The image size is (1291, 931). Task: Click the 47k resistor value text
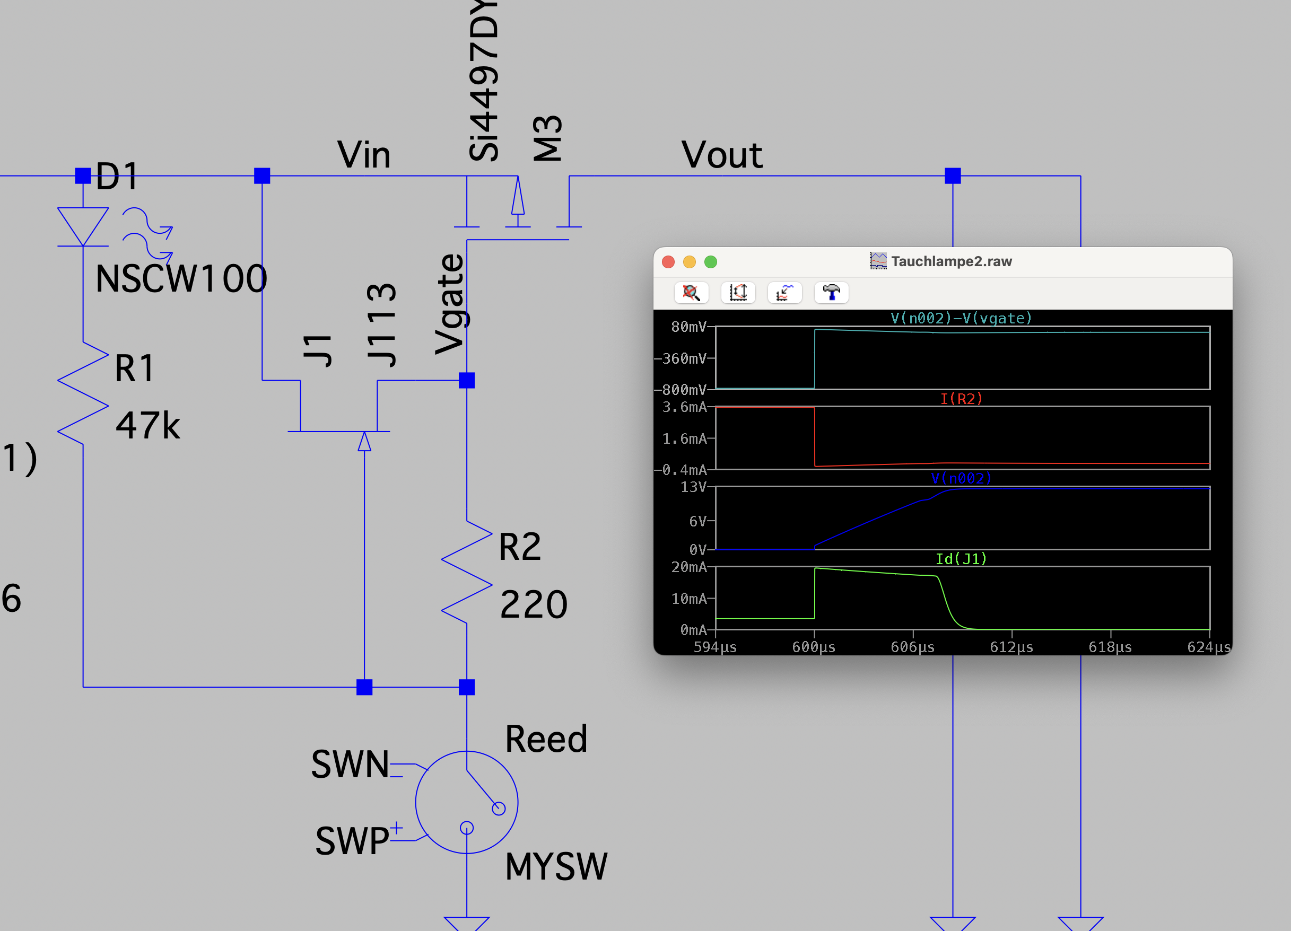click(147, 425)
